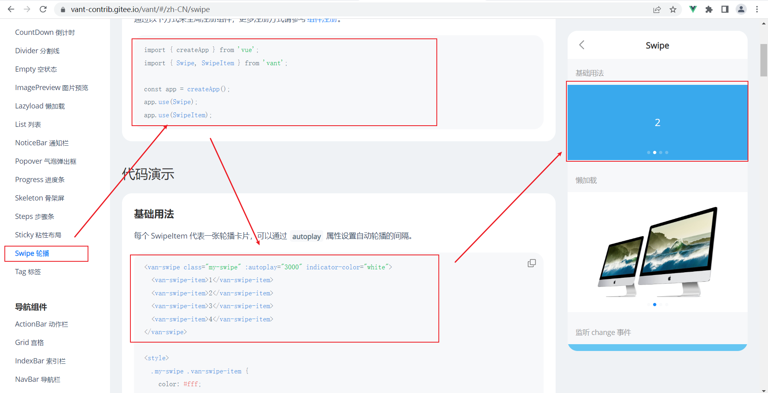Viewport: 768px width, 393px height.
Task: Reload the page with refresh icon
Action: pos(43,9)
